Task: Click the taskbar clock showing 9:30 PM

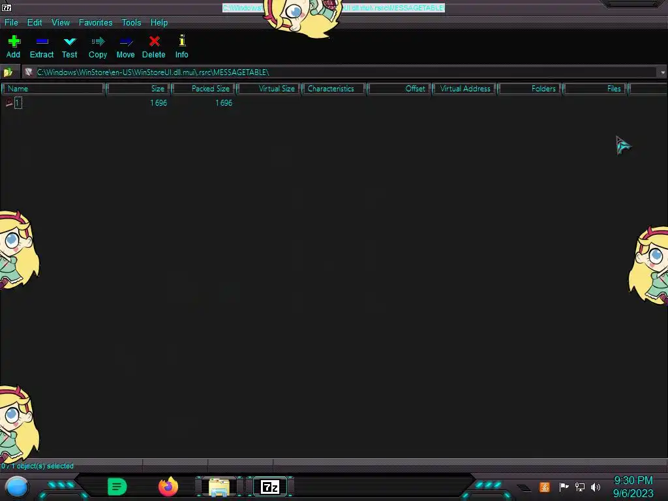Action: tap(633, 487)
